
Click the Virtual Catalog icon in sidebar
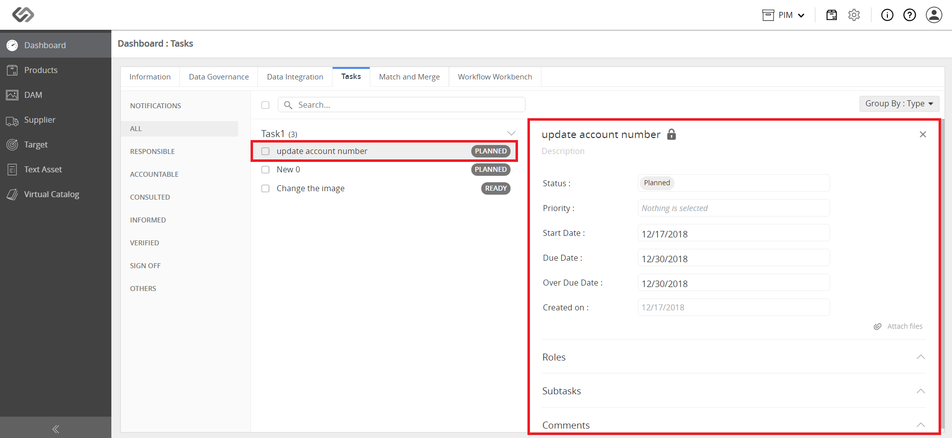[x=12, y=194]
